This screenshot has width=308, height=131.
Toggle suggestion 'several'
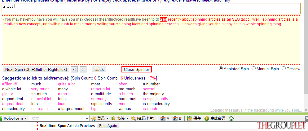(149, 89)
